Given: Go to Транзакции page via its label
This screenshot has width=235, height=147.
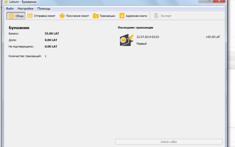Looking at the screenshot, I should [107, 16].
